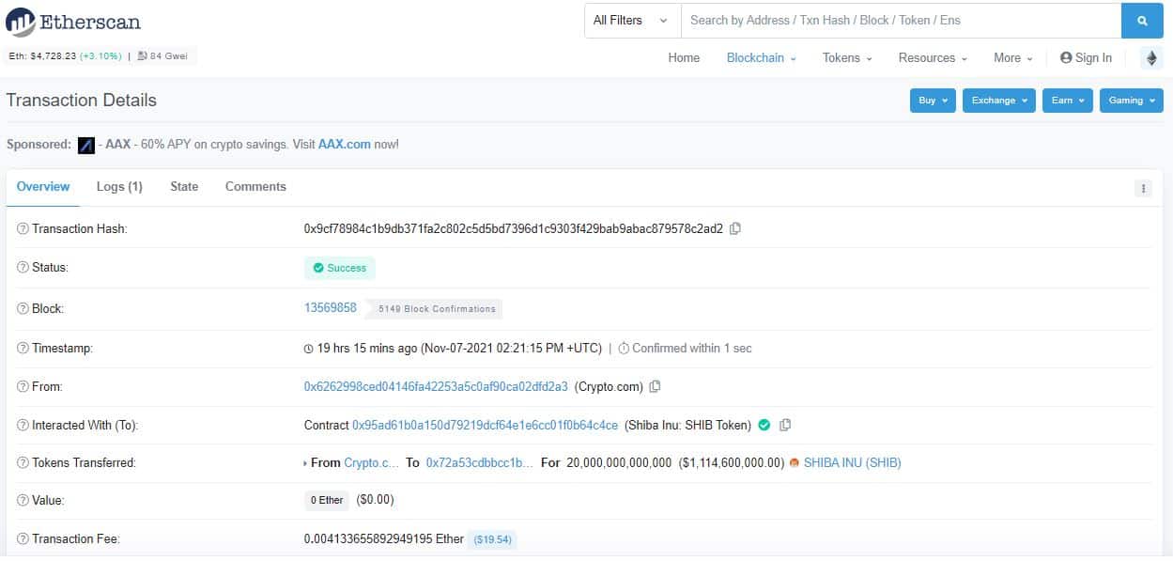Click the help icon beside From

[23, 387]
